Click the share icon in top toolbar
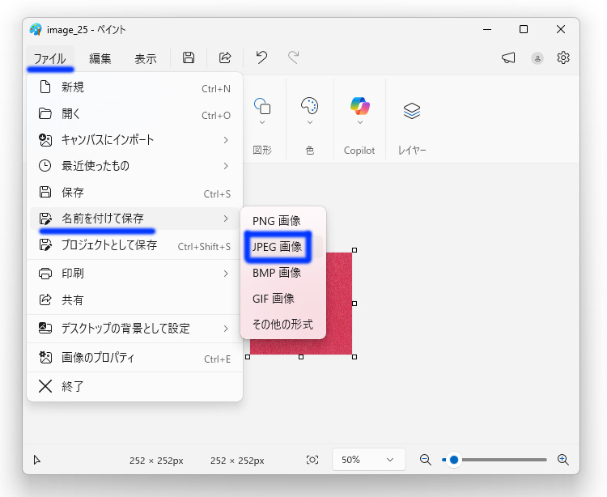The height and width of the screenshot is (497, 607). pos(225,57)
